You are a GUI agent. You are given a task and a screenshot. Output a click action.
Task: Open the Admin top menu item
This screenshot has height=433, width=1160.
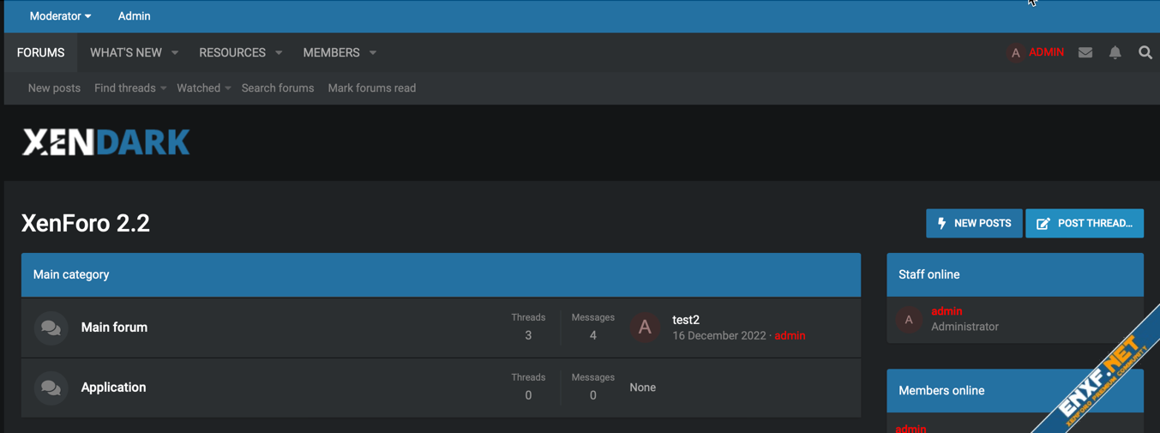pyautogui.click(x=134, y=16)
